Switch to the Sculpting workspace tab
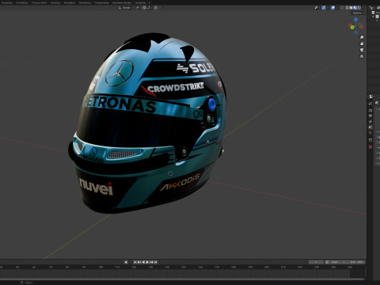This screenshot has width=380, height=285. point(7,3)
